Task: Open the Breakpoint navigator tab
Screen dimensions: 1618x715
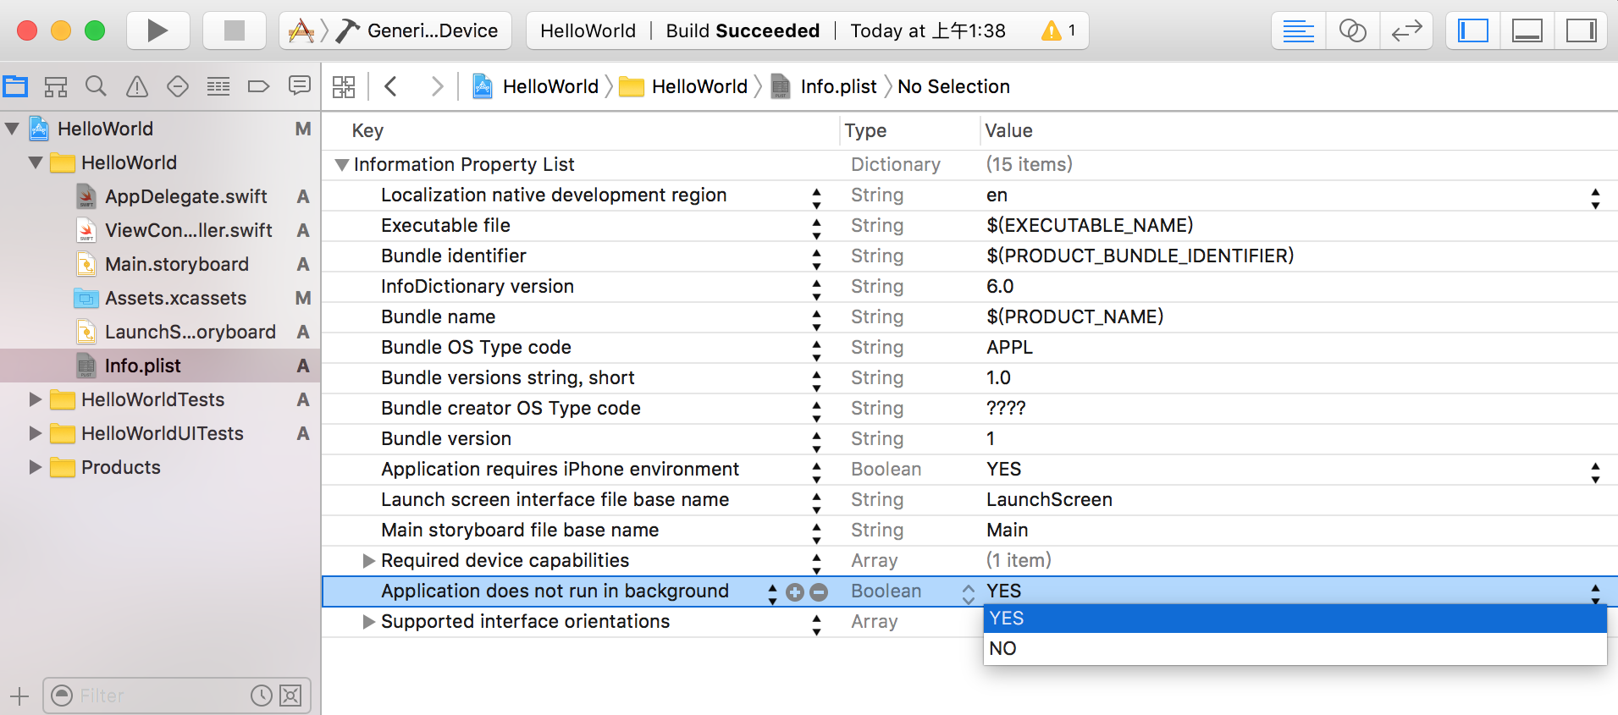Action: 258,86
